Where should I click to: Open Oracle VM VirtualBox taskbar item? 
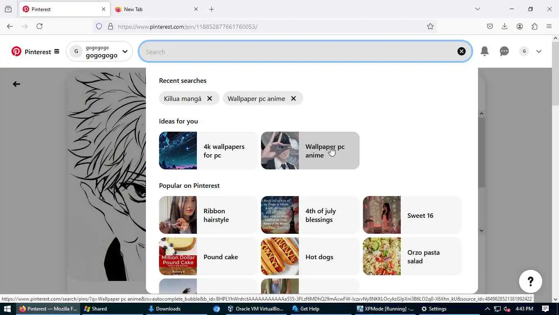(256, 309)
